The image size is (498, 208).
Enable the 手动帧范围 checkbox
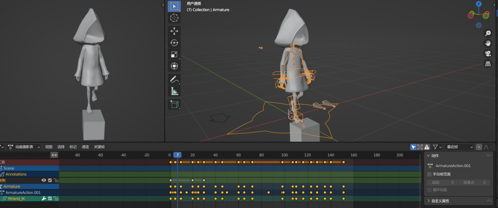point(429,174)
